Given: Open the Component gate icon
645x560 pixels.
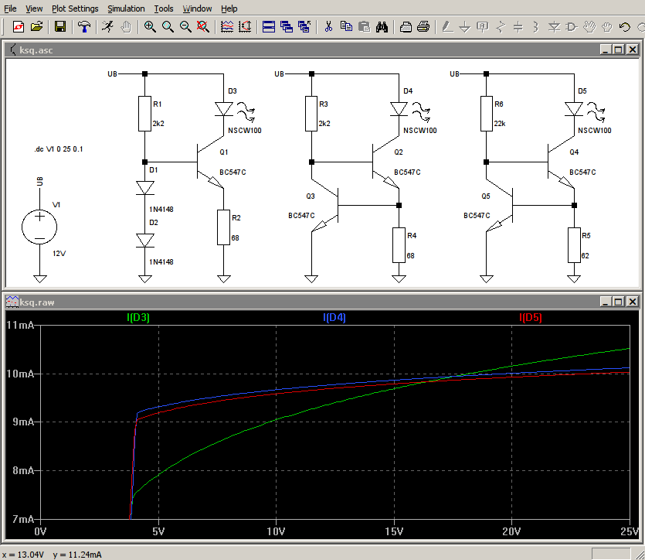Looking at the screenshot, I should point(572,27).
